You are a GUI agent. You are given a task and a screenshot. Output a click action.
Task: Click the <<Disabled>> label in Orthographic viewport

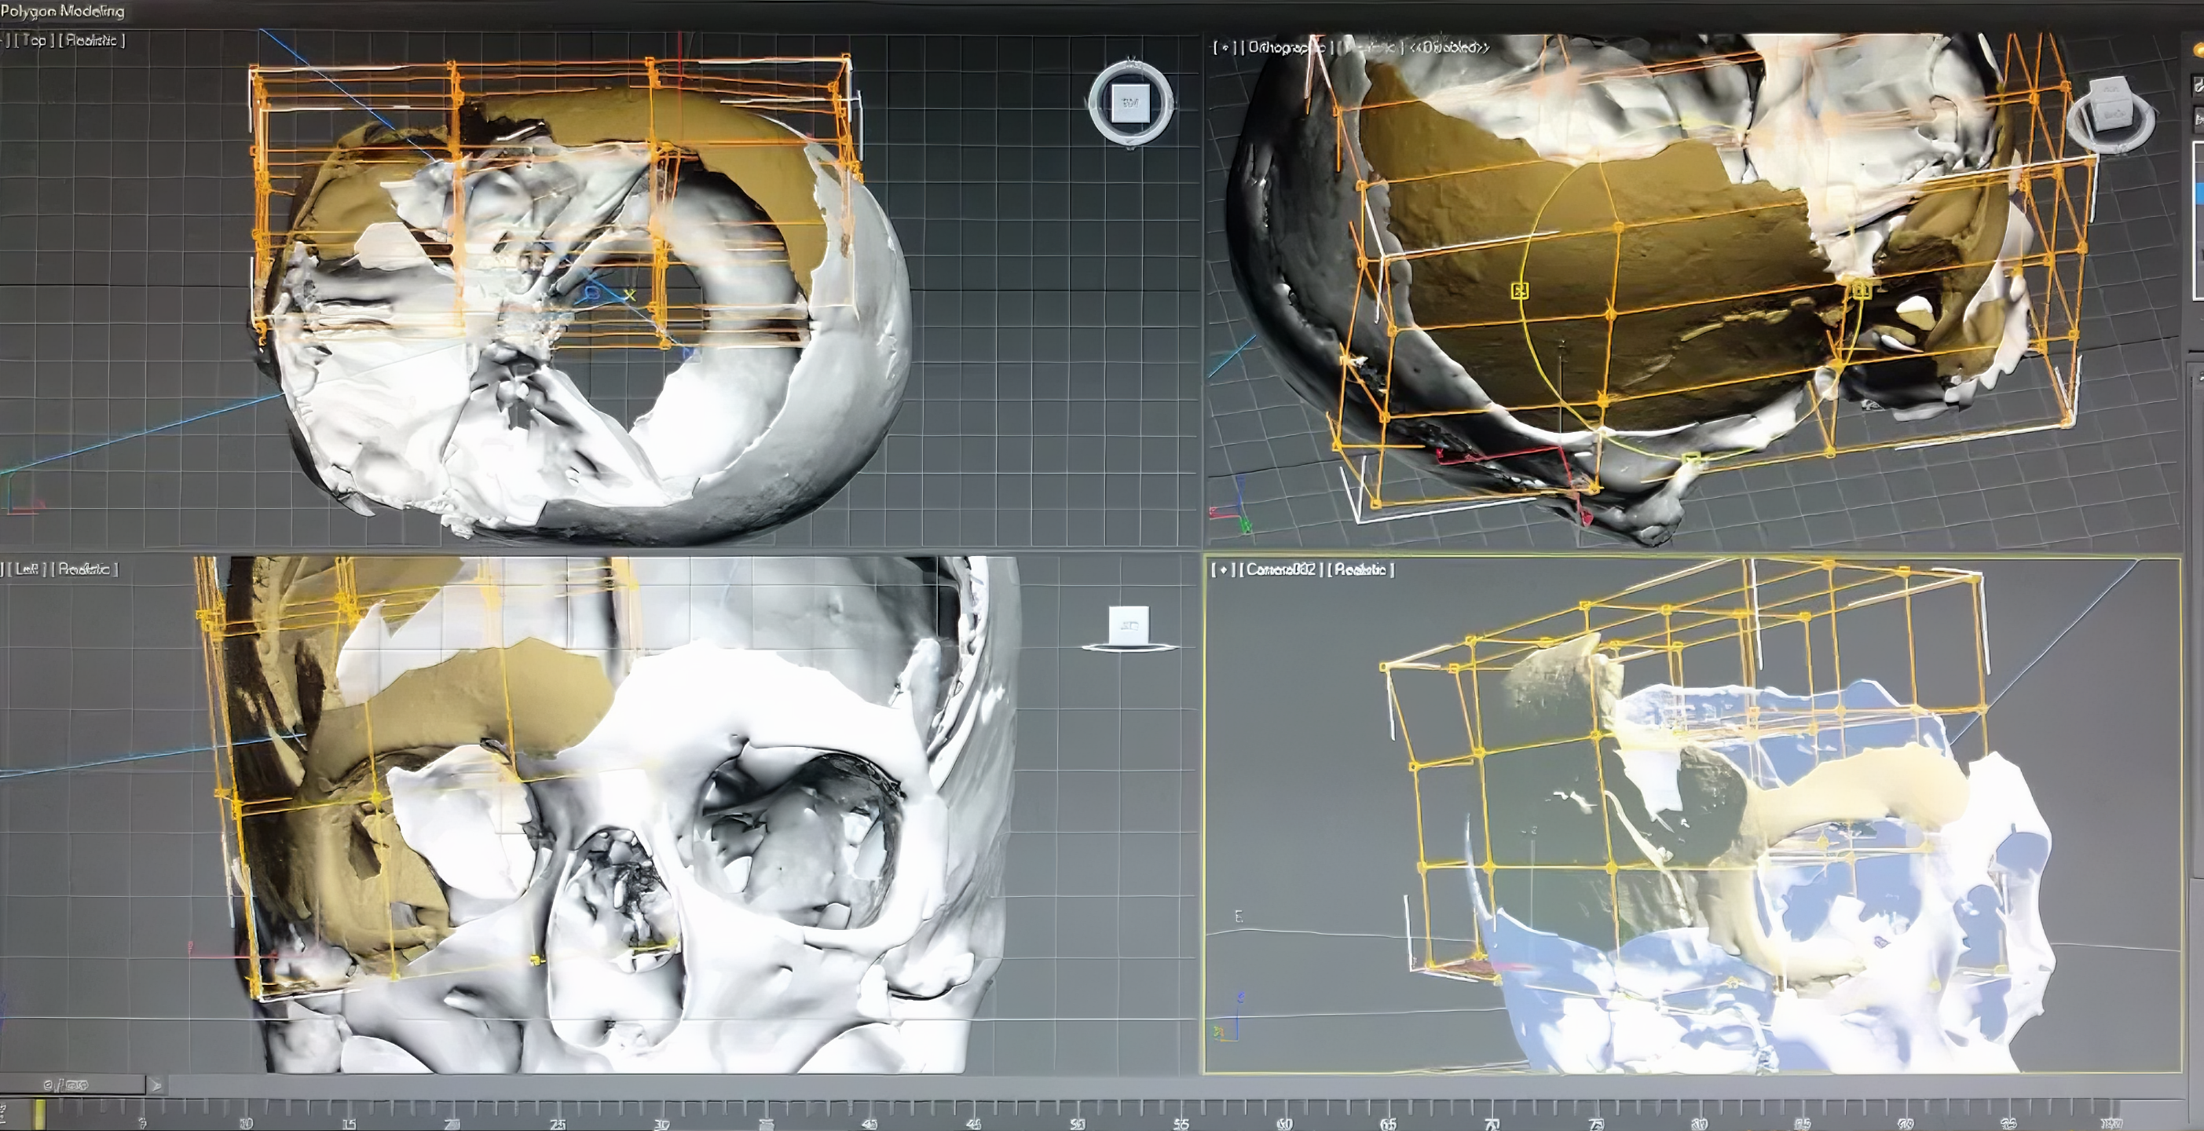[1449, 47]
